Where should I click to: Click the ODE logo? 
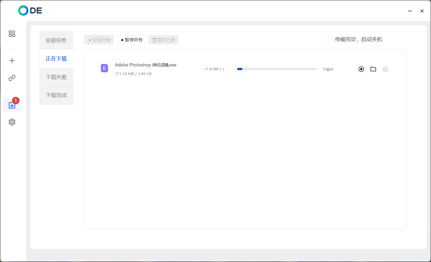pyautogui.click(x=30, y=11)
